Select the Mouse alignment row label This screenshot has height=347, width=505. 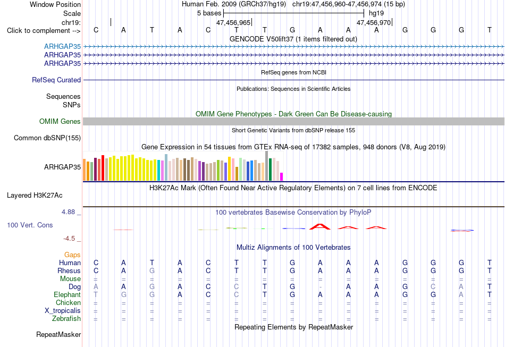coord(70,279)
